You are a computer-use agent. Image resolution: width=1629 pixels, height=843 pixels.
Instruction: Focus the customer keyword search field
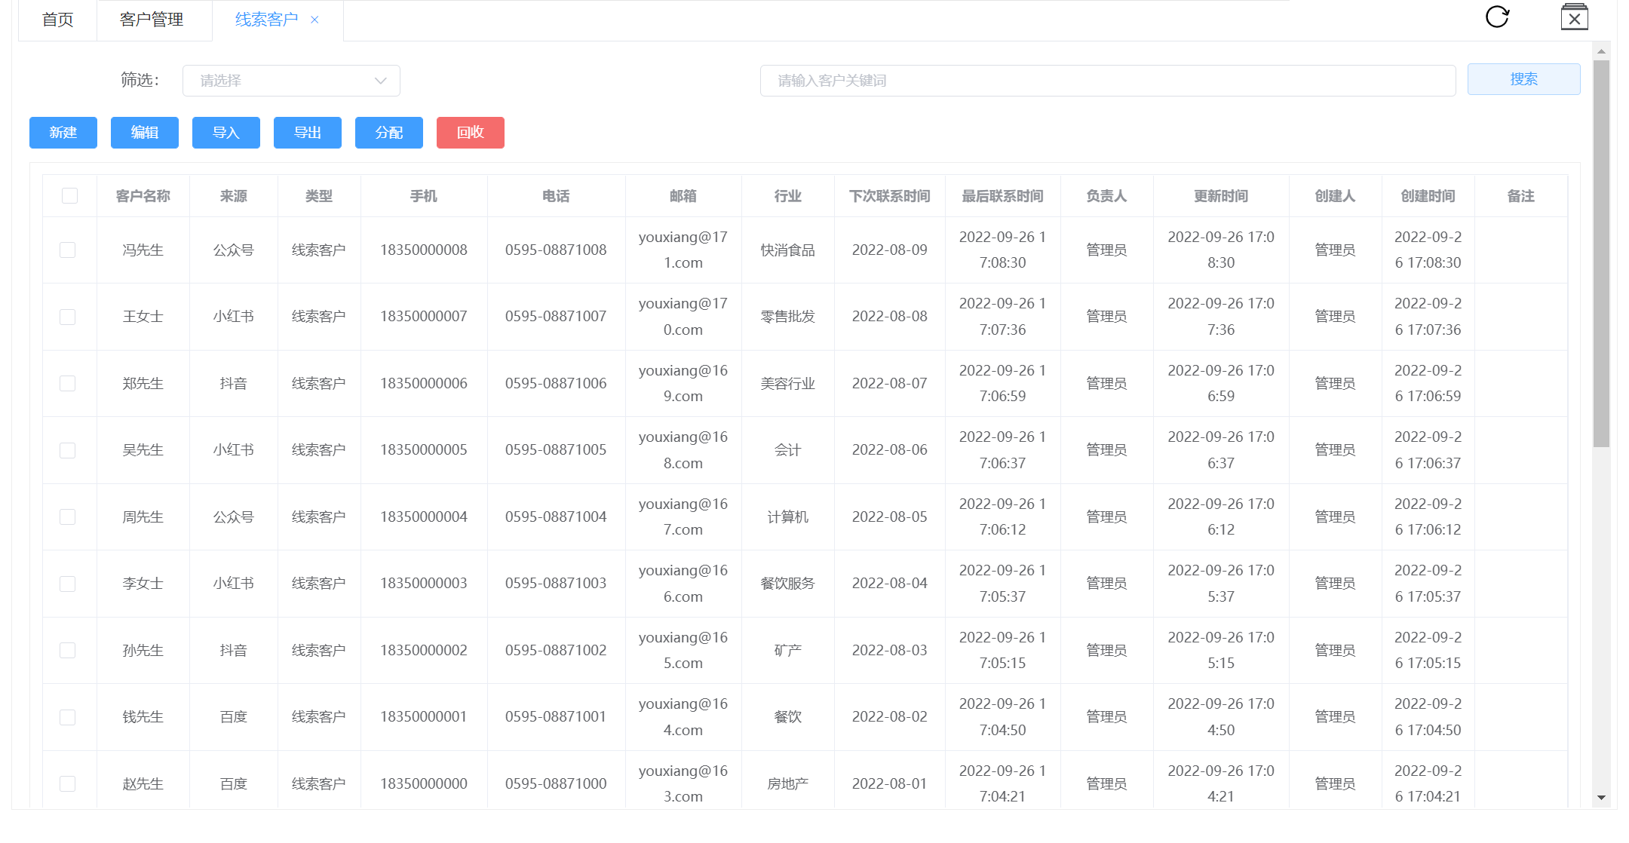coord(1107,81)
